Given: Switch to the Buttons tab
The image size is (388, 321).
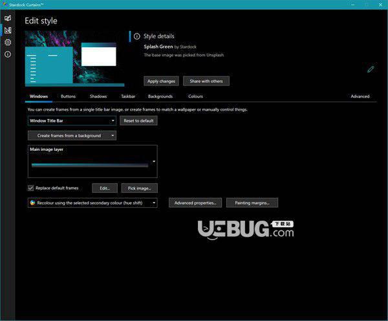Looking at the screenshot, I should [69, 96].
